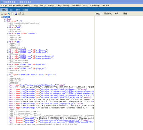Select the 跟踪样式 tab in right pane

pyautogui.click(x=108, y=14)
